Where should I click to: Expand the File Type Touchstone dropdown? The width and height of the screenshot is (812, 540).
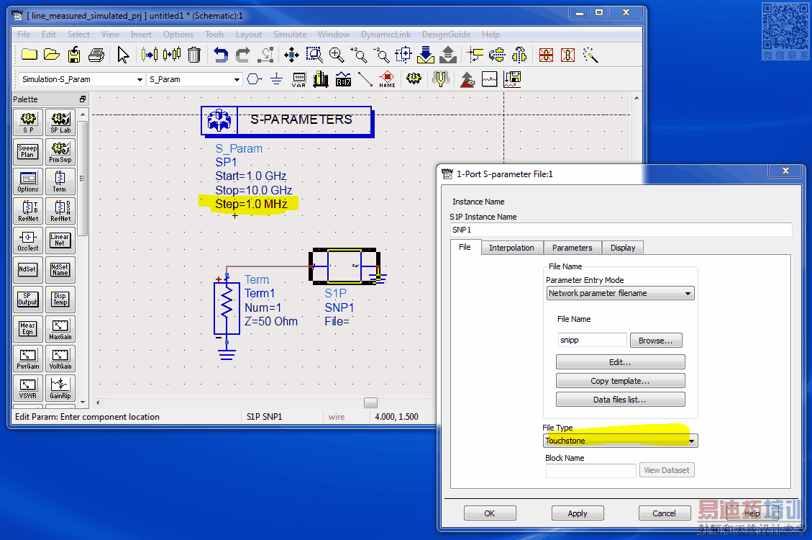[x=620, y=441]
